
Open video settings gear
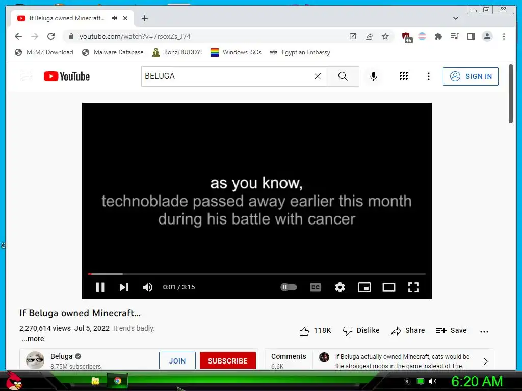coord(340,287)
